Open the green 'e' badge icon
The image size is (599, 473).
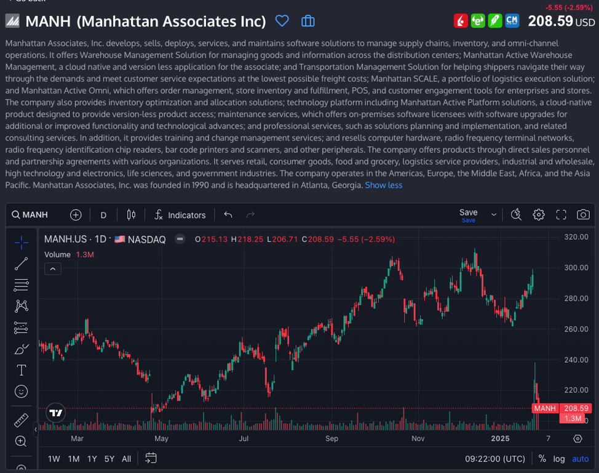(477, 21)
